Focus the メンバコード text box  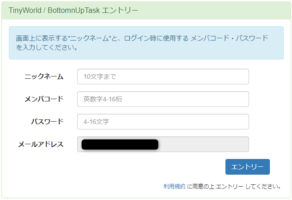(x=163, y=99)
